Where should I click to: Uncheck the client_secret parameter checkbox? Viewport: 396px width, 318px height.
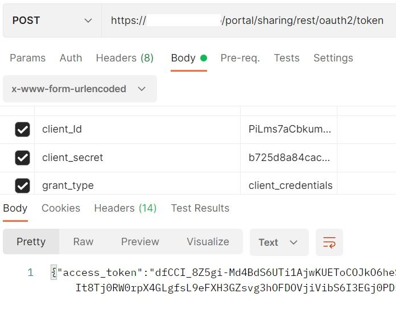pyautogui.click(x=22, y=158)
